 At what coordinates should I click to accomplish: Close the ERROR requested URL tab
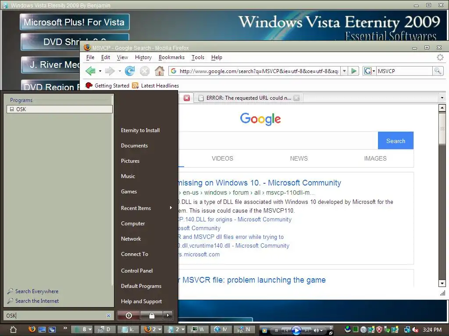(297, 98)
